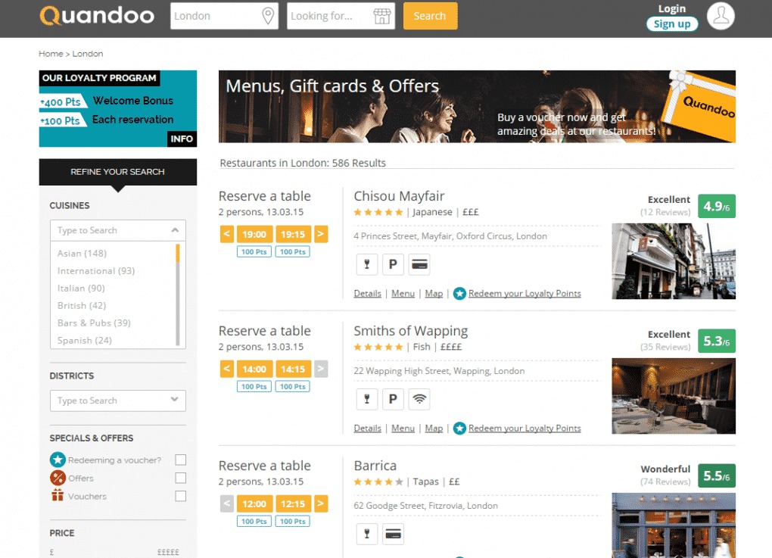Tick the Redeeming a voucher checkbox
This screenshot has height=558, width=772.
point(181,460)
